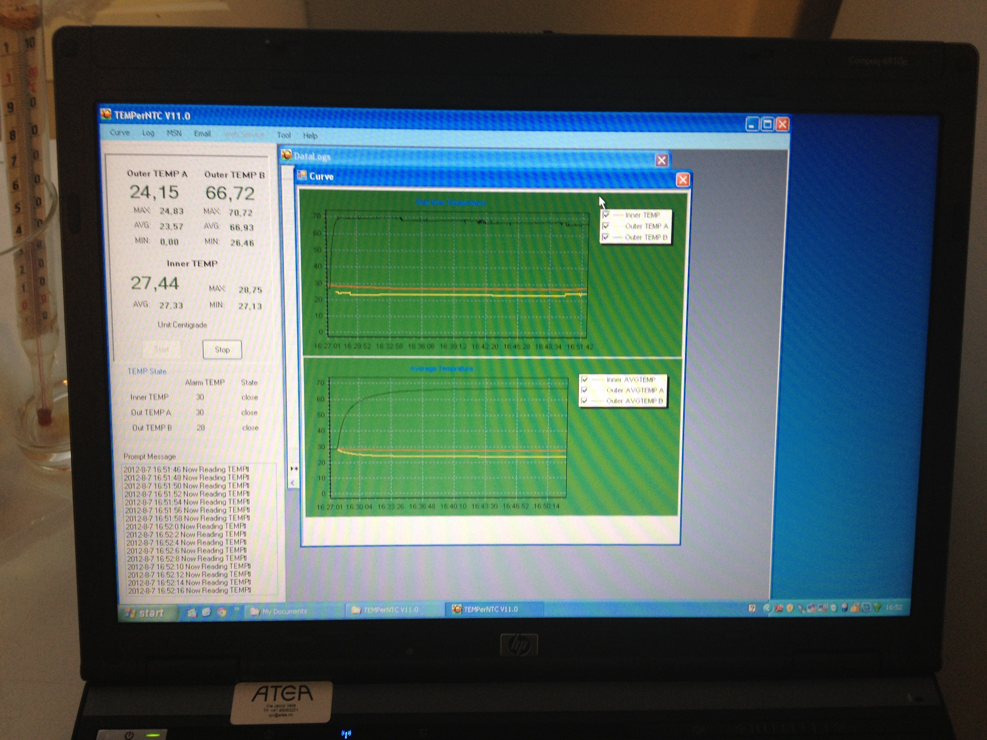Expand hidden quick launch icons chevron
Screen dimensions: 987x740
coord(237,609)
